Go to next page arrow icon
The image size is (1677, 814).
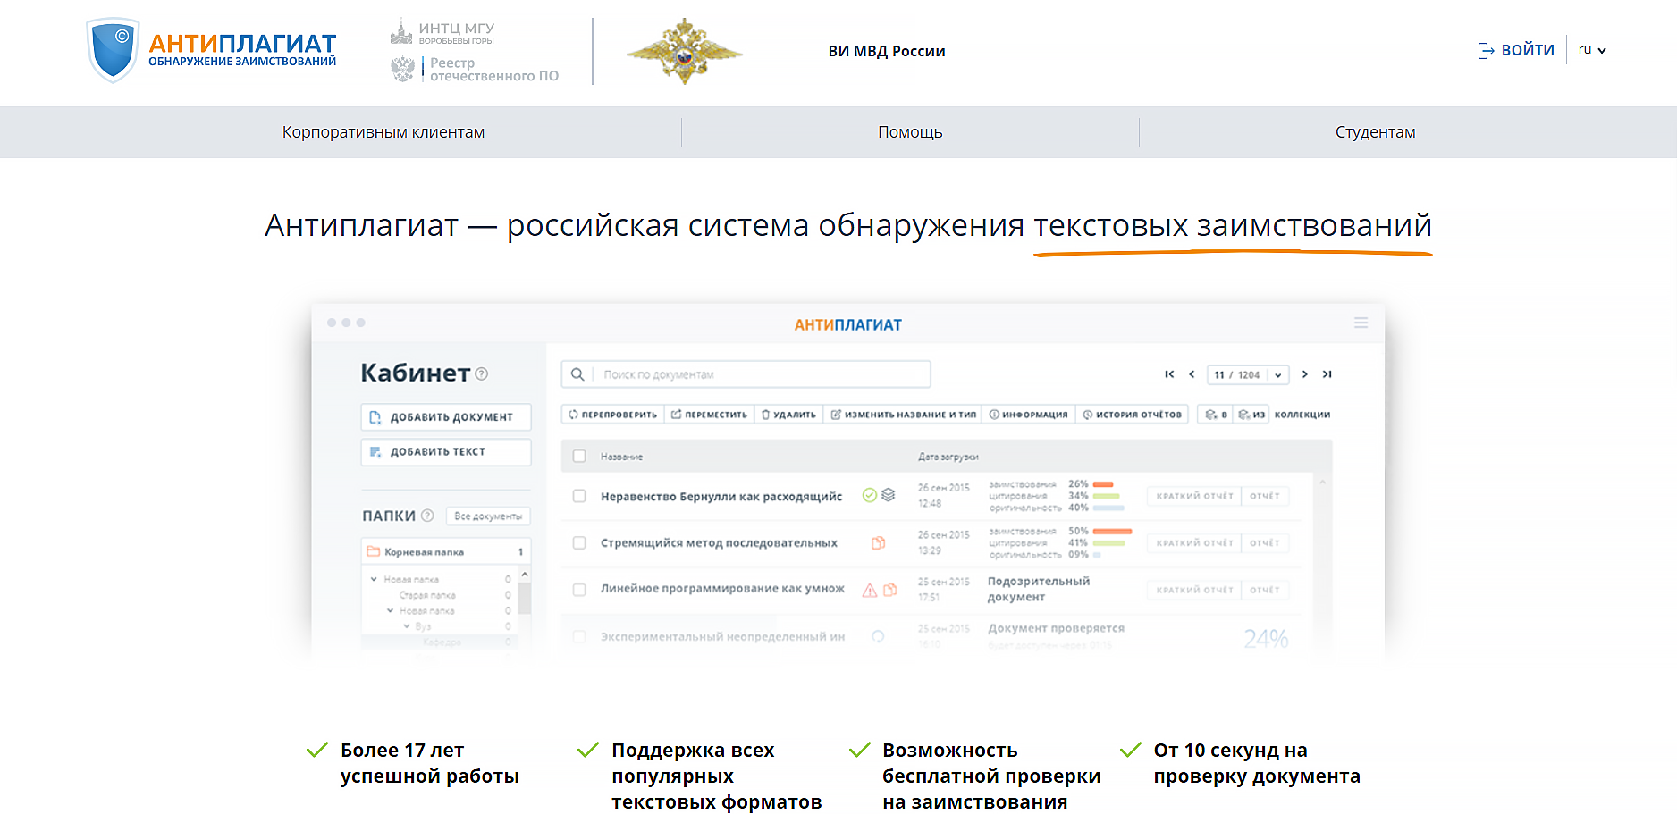click(x=1305, y=374)
